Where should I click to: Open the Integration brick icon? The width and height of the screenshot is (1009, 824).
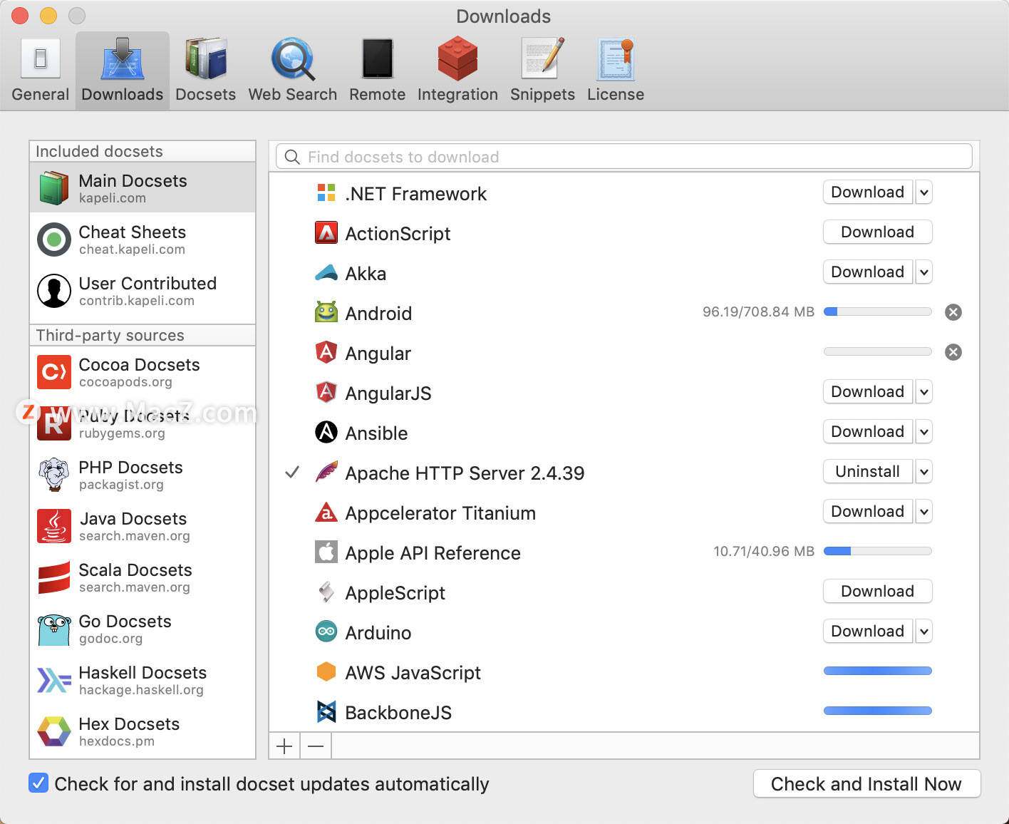457,58
